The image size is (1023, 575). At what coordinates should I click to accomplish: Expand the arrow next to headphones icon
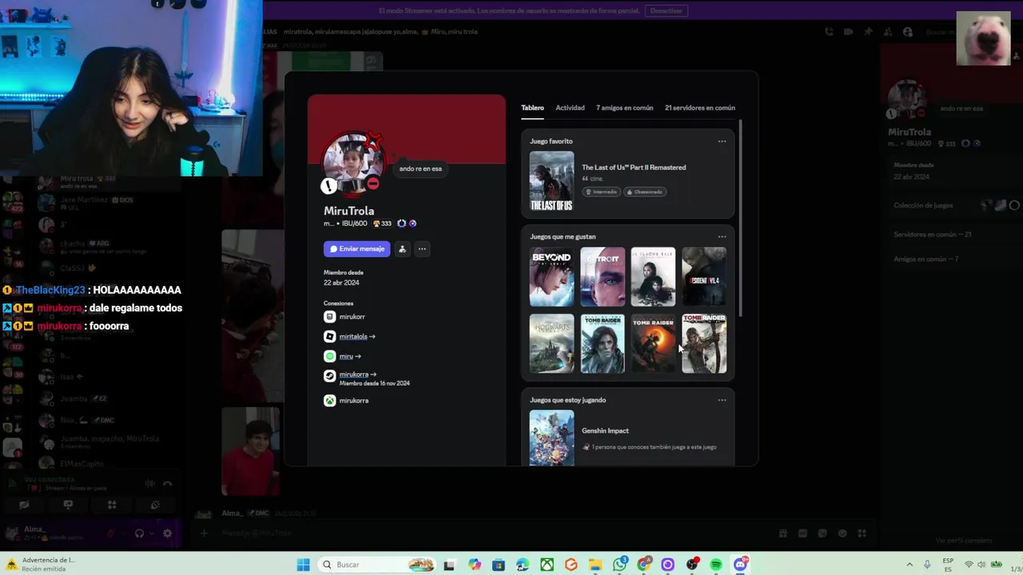coord(151,533)
